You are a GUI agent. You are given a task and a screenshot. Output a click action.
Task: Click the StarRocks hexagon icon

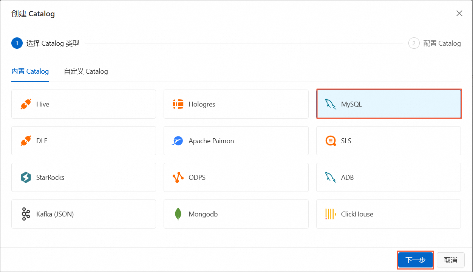(26, 178)
